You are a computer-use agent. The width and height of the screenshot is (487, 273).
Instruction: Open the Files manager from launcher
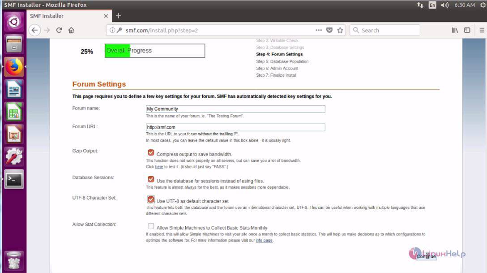tap(14, 44)
